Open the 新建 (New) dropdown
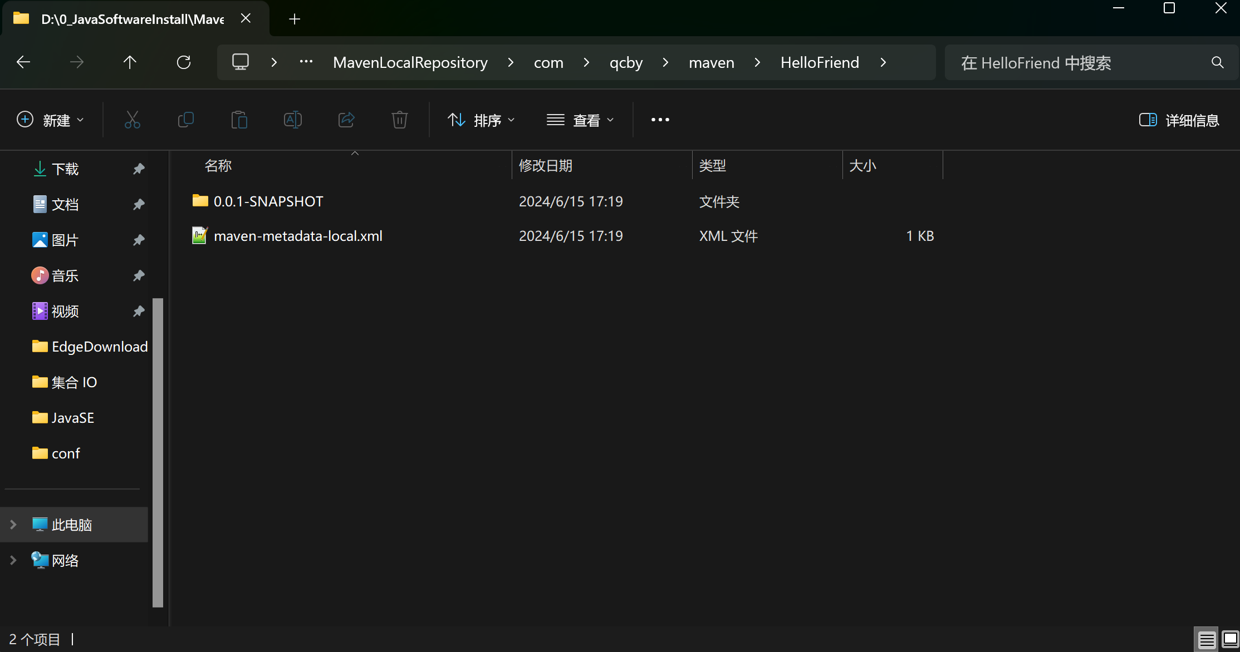1240x652 pixels. tap(50, 120)
